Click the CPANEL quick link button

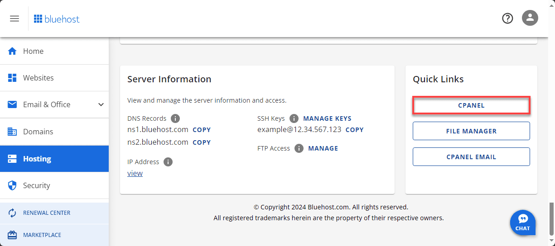tap(471, 105)
